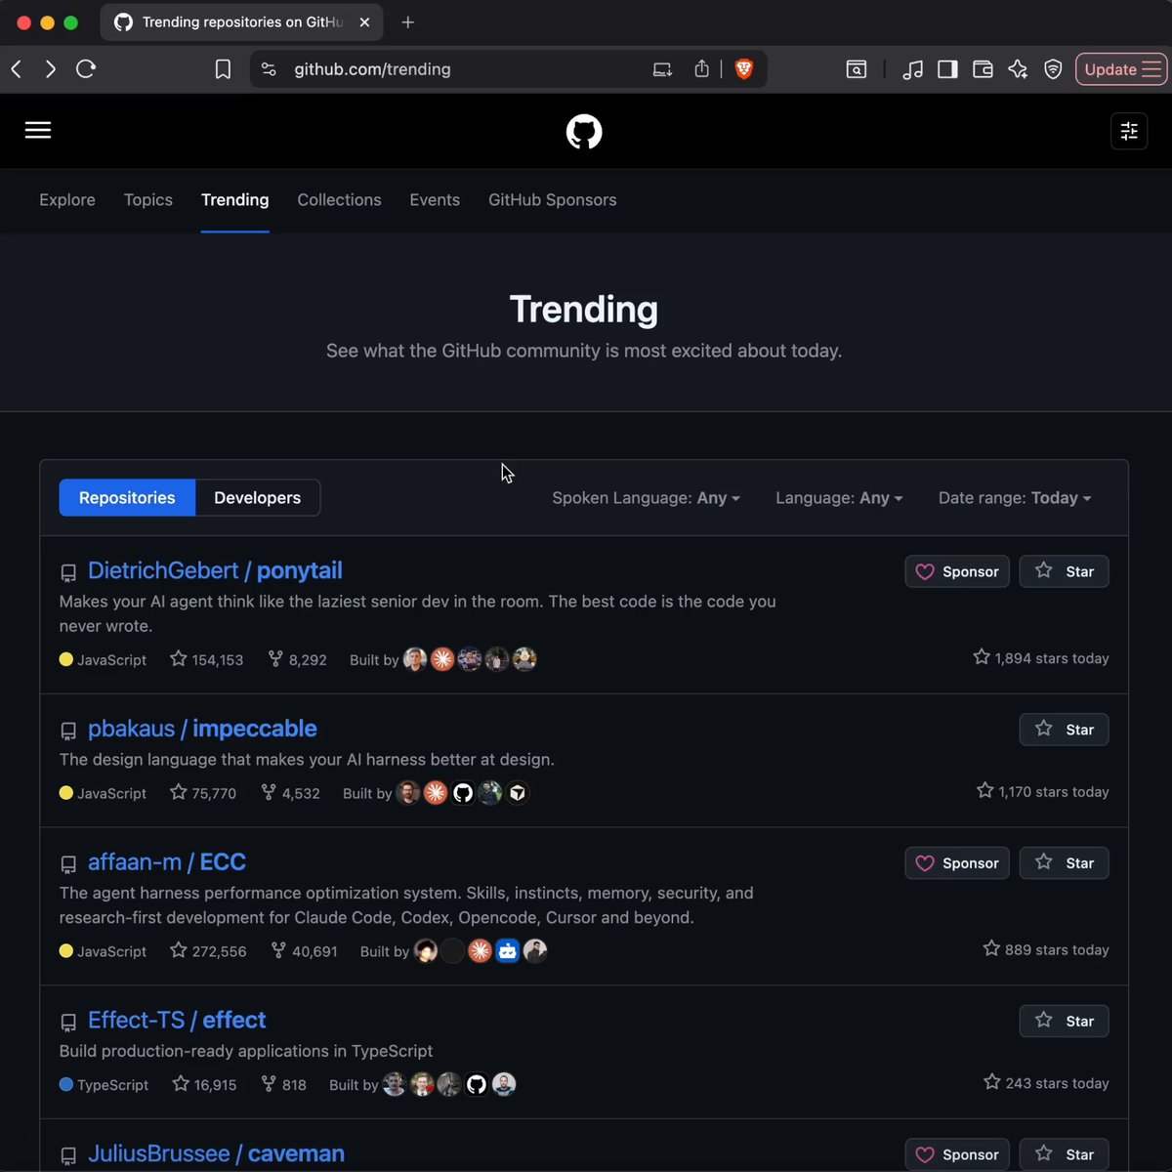Open the Collections tab
The height and width of the screenshot is (1172, 1172).
coord(339,199)
